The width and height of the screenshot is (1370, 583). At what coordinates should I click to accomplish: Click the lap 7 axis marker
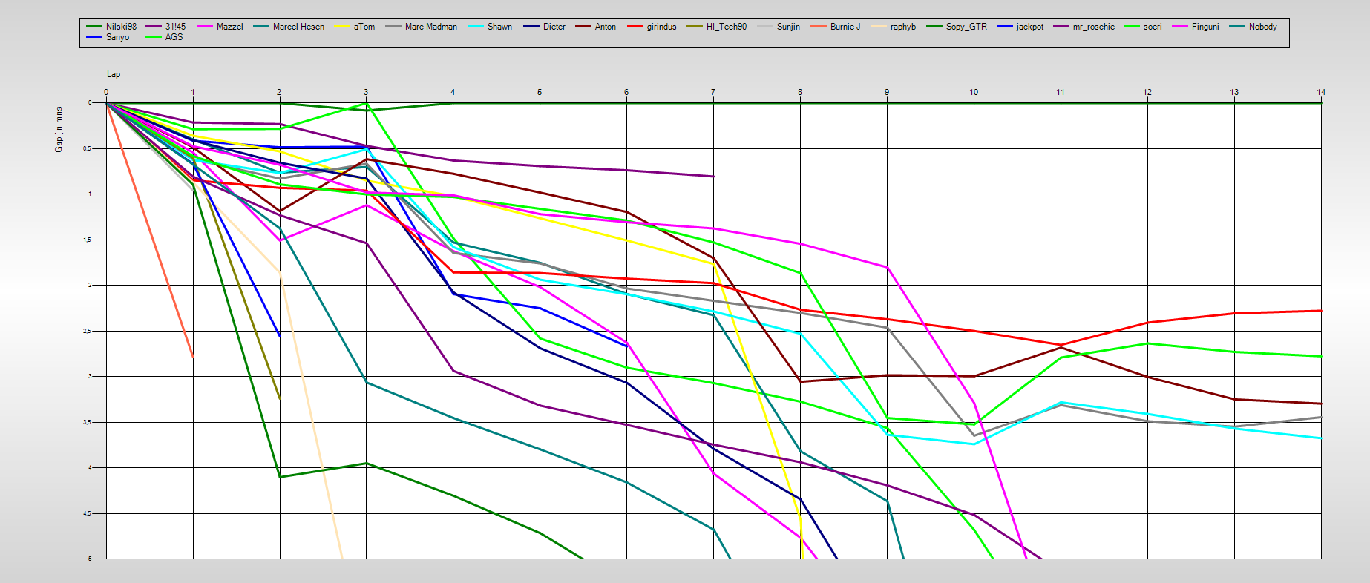coord(713,93)
